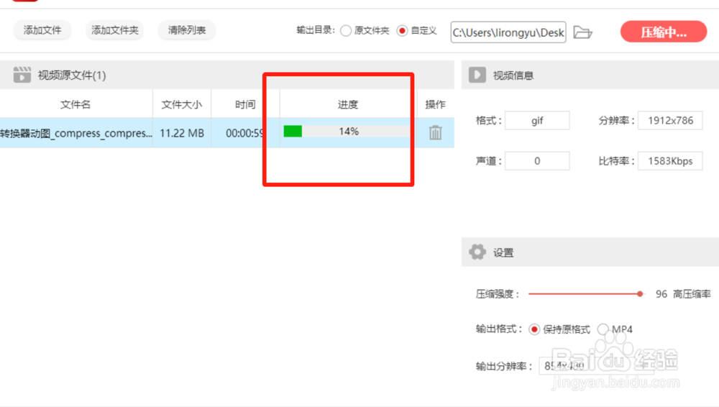Click the 添加文件 button
The image size is (719, 407).
pyautogui.click(x=42, y=30)
